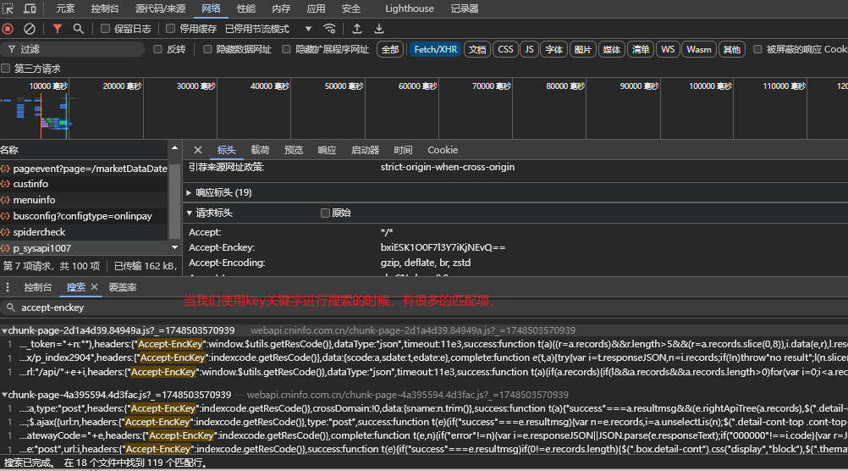Screen dimensions: 848x471
Task: Toggle 原始 request headers checkbox
Action: 325,213
